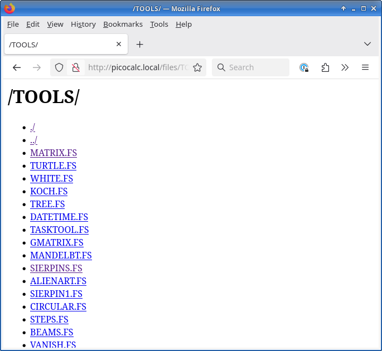Open the ../ parent directory link
This screenshot has width=382, height=351.
click(x=33, y=140)
